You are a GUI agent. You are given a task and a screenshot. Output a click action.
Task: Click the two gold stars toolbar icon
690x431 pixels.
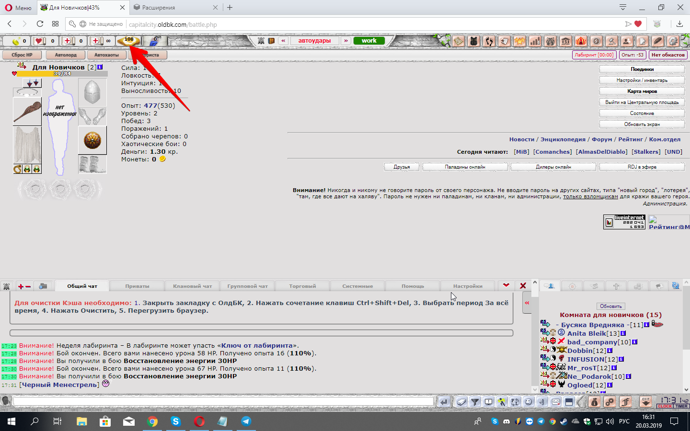tap(519, 41)
